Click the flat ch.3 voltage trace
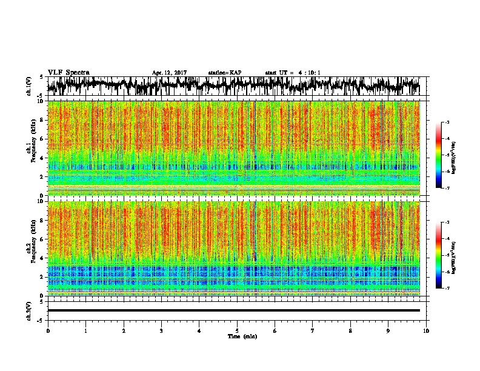480x371 pixels. pyautogui.click(x=233, y=310)
